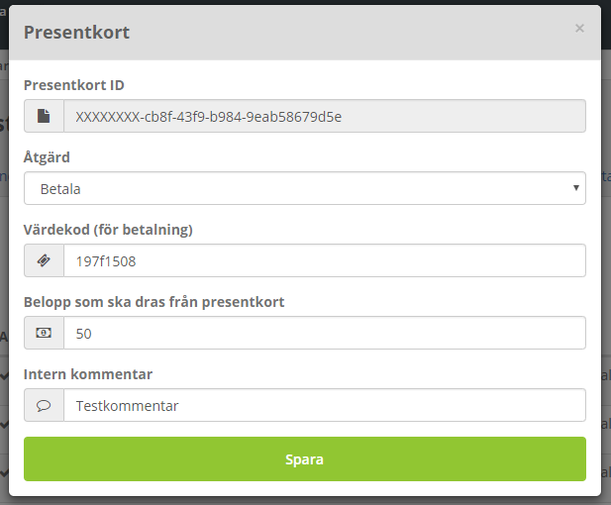This screenshot has width=611, height=505.
Task: Click the read-only Presentkort ID field
Action: tap(325, 116)
